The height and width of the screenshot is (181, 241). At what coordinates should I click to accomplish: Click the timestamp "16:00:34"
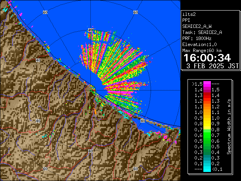[x=207, y=58]
